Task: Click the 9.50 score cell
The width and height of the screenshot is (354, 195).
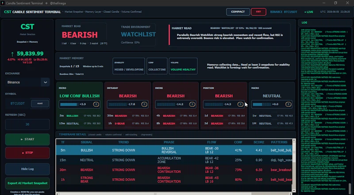Action: (x=259, y=180)
